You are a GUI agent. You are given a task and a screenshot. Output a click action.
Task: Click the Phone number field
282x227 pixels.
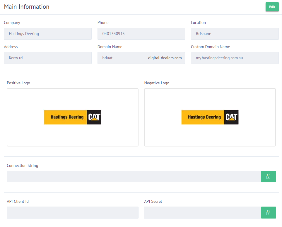[x=141, y=34]
